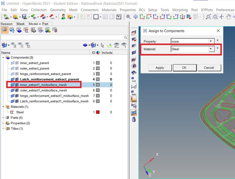Toggle mesh visibility of Latch_reinforcement_extract_parent

click(x=17, y=79)
